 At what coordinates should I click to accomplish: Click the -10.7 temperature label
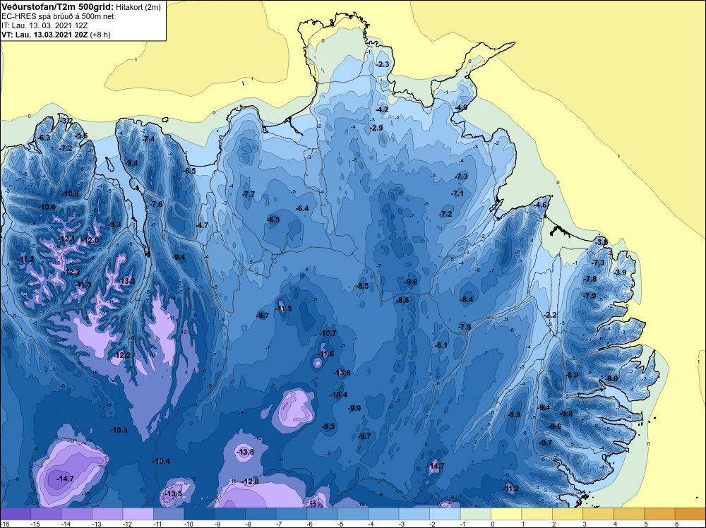coord(328,334)
